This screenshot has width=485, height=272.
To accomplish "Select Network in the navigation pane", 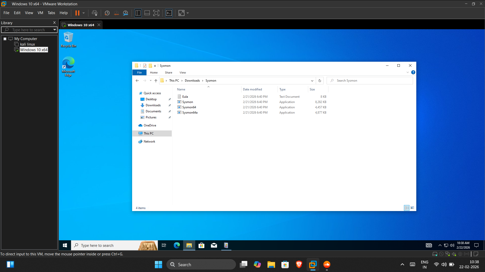I will pos(149,142).
